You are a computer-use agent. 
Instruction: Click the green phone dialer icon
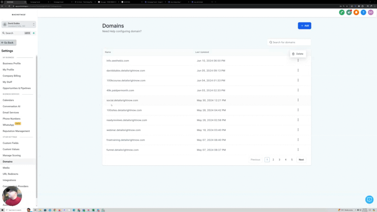tap(342, 12)
